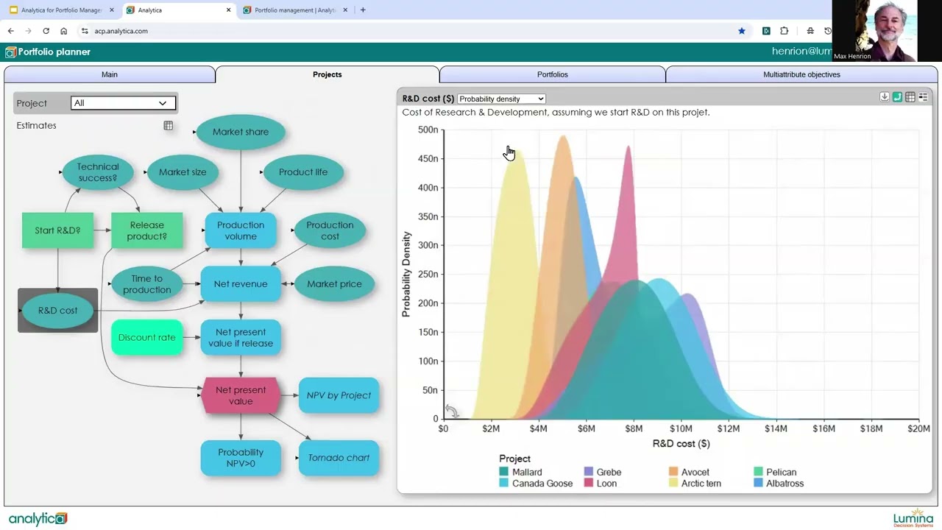
Task: Open the Estimates table grid icon
Action: pos(169,126)
